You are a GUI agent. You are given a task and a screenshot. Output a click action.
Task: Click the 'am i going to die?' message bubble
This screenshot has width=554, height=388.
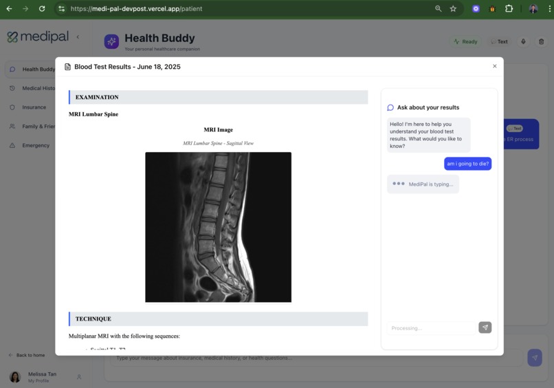pyautogui.click(x=468, y=164)
